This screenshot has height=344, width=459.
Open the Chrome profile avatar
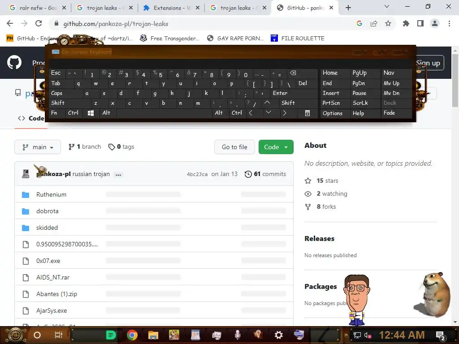pyautogui.click(x=435, y=24)
